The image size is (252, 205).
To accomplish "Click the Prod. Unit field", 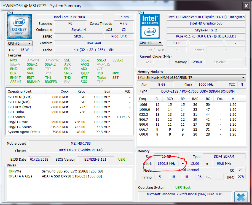I will tap(119, 36).
